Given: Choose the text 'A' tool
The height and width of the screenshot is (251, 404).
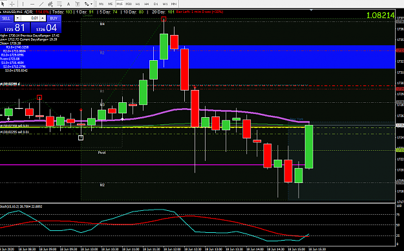Looking at the screenshot, I should click(x=69, y=4).
